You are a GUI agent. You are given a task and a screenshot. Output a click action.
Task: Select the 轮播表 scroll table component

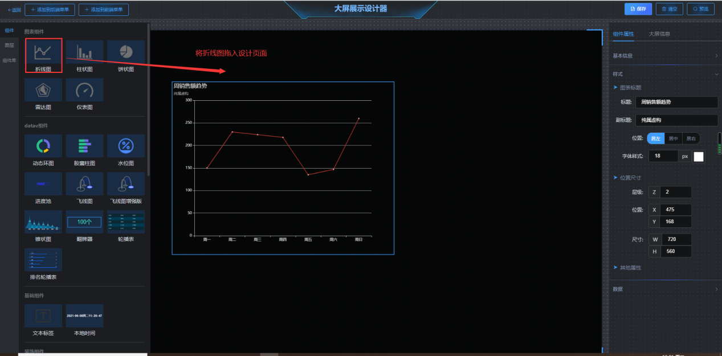[x=125, y=227]
